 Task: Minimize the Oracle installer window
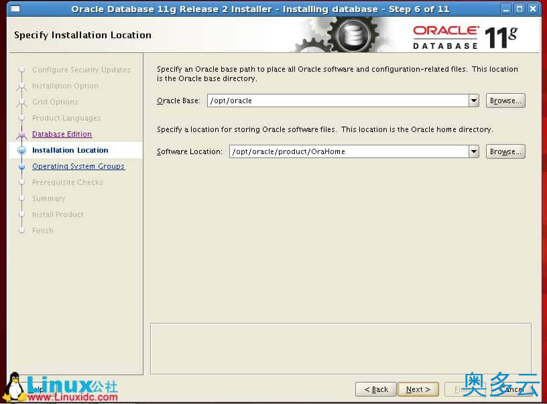506,9
